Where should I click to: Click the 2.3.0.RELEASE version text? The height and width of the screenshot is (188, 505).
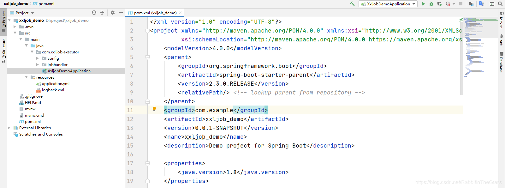pos(231,84)
